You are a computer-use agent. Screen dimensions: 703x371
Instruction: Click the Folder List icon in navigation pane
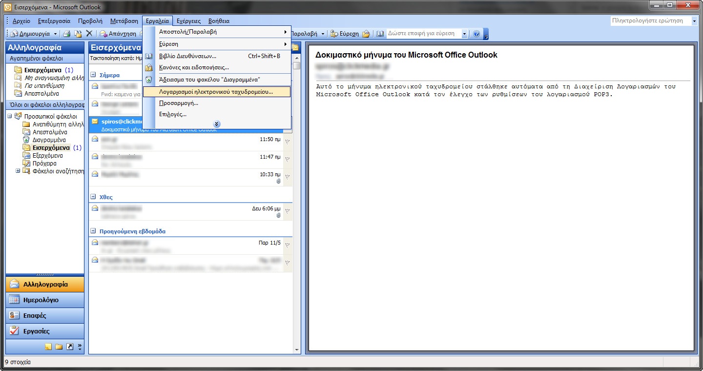59,347
